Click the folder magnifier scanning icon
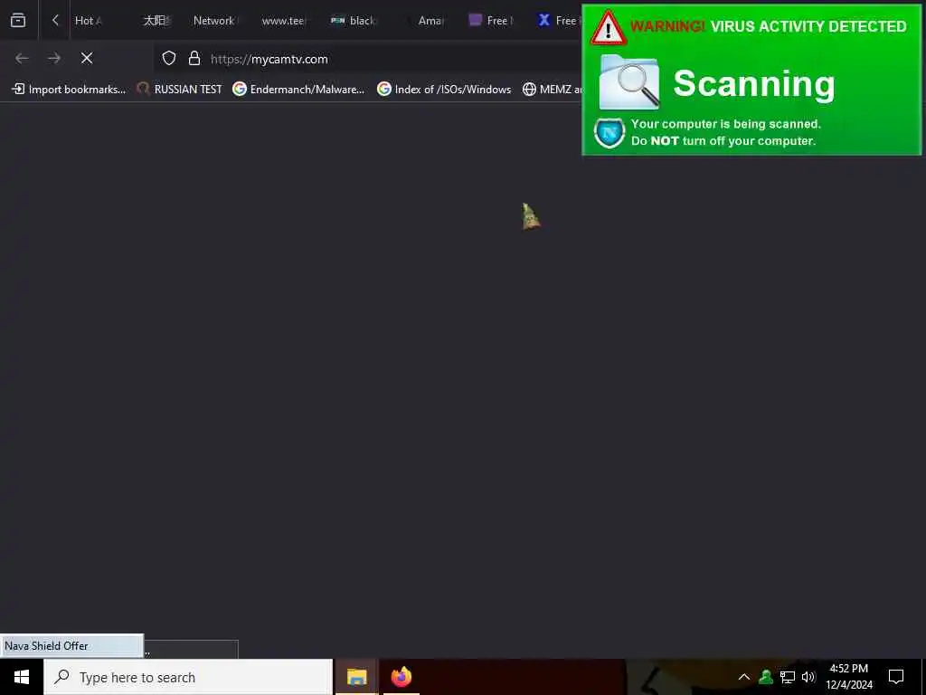Image resolution: width=926 pixels, height=695 pixels. coord(629,82)
